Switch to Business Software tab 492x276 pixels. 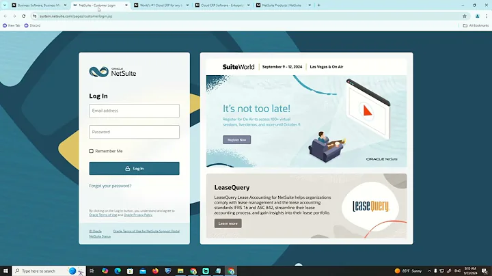click(39, 5)
